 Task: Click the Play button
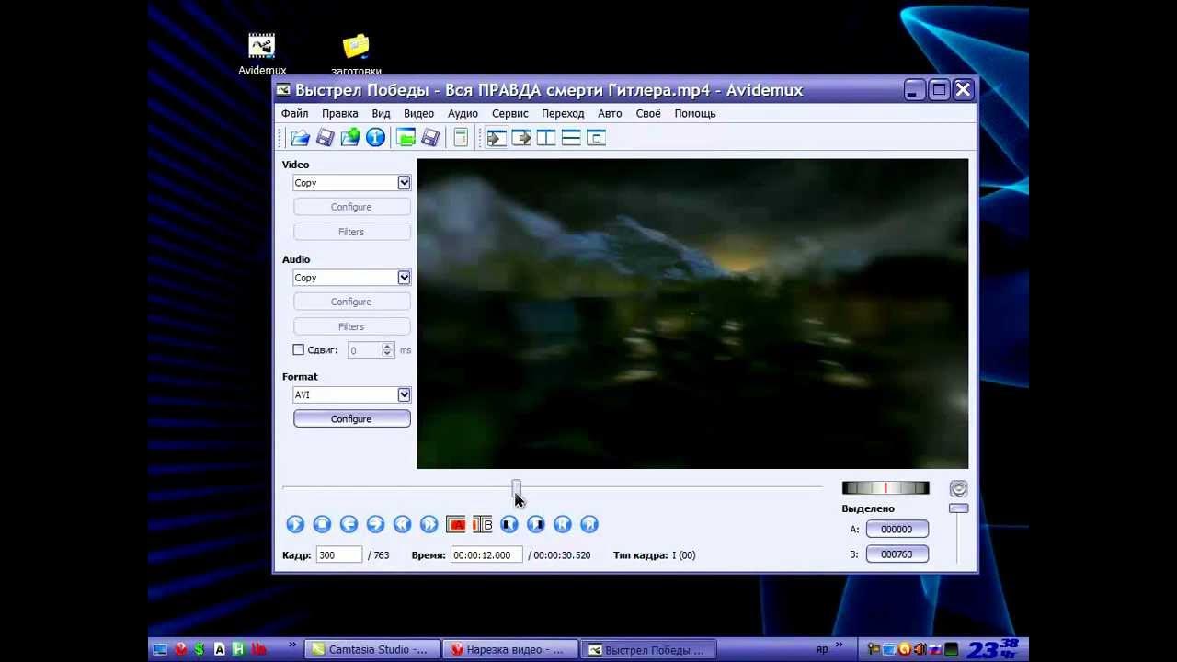click(295, 524)
